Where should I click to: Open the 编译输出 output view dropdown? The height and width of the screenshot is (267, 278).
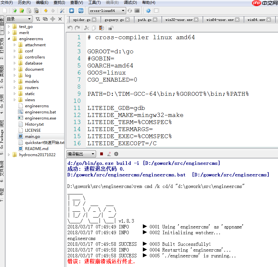point(82,154)
